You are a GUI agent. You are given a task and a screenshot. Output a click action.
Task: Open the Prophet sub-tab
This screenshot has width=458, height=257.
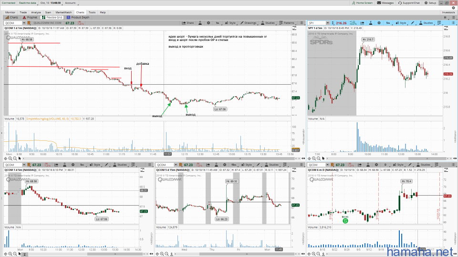click(30, 17)
